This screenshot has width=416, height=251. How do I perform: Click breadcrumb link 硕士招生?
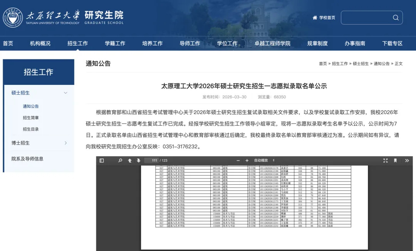361,64
